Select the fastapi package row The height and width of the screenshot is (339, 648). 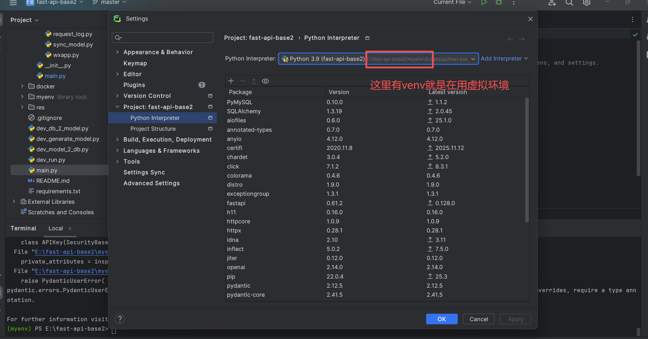point(375,203)
